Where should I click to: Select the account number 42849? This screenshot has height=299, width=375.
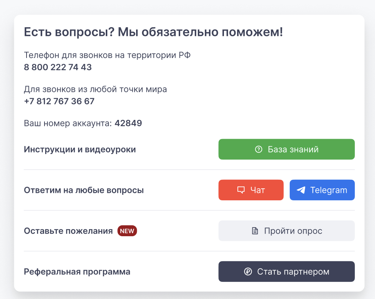(x=128, y=123)
